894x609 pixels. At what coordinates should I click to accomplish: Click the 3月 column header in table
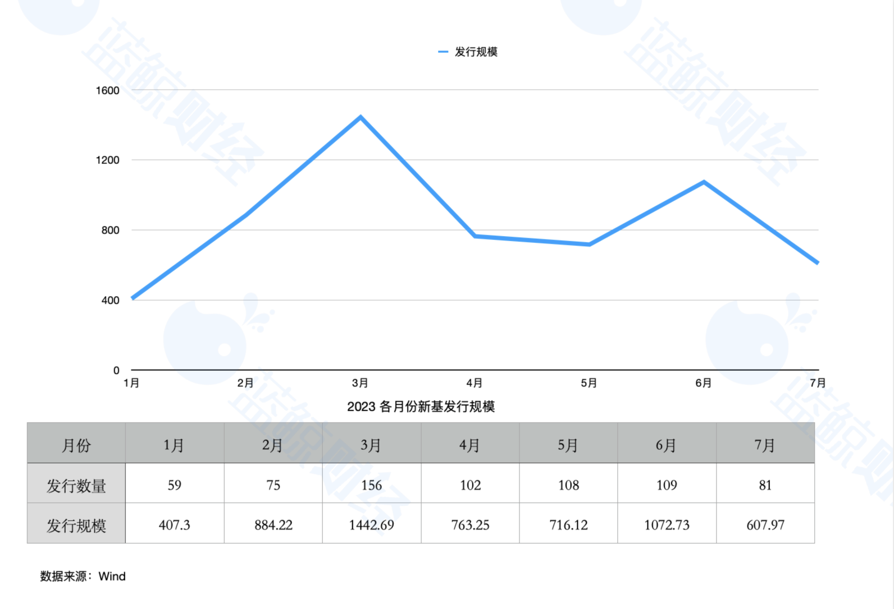(371, 445)
